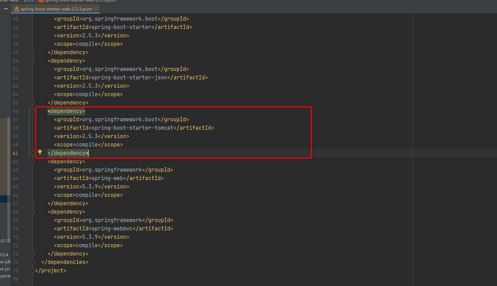Click the pom file icon on the editor tab
Viewport: 497px width, 286px height.
pyautogui.click(x=16, y=9)
